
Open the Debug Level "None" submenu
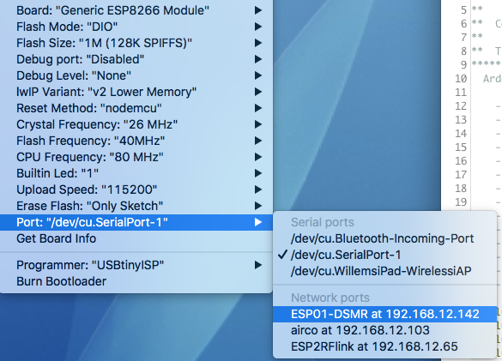click(136, 75)
